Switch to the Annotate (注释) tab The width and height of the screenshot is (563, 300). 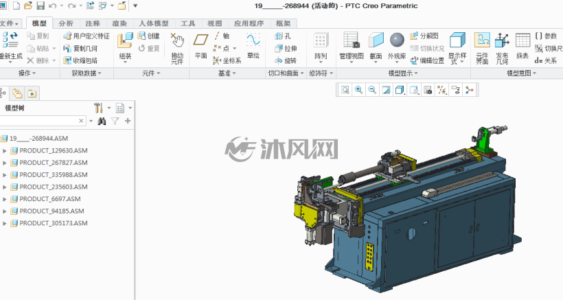[x=92, y=23]
